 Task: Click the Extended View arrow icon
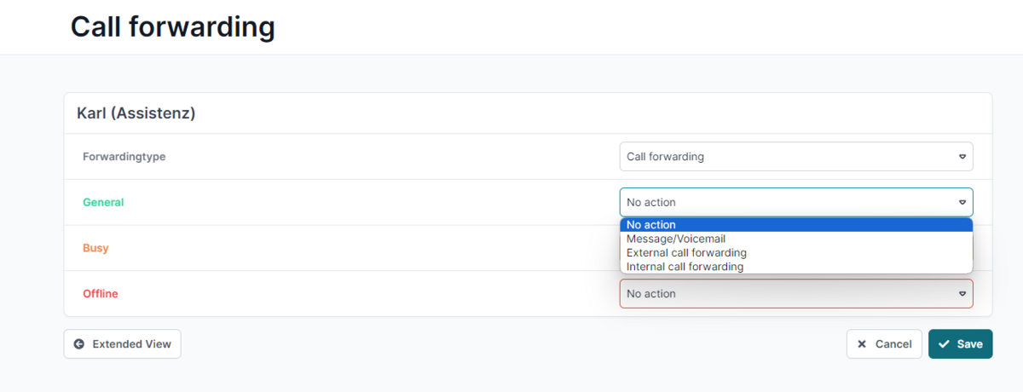click(x=79, y=344)
